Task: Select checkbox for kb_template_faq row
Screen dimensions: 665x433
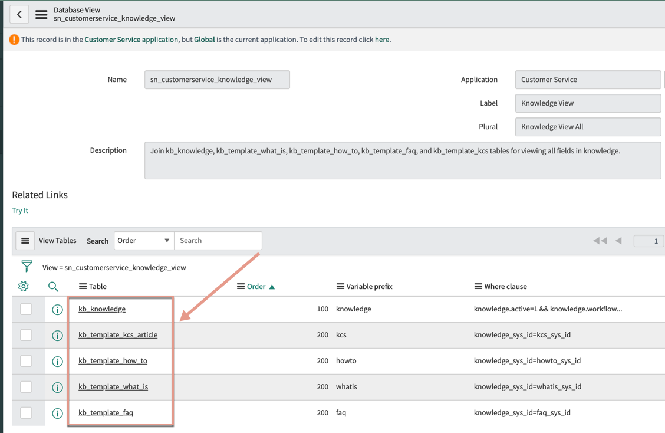Action: pos(26,412)
